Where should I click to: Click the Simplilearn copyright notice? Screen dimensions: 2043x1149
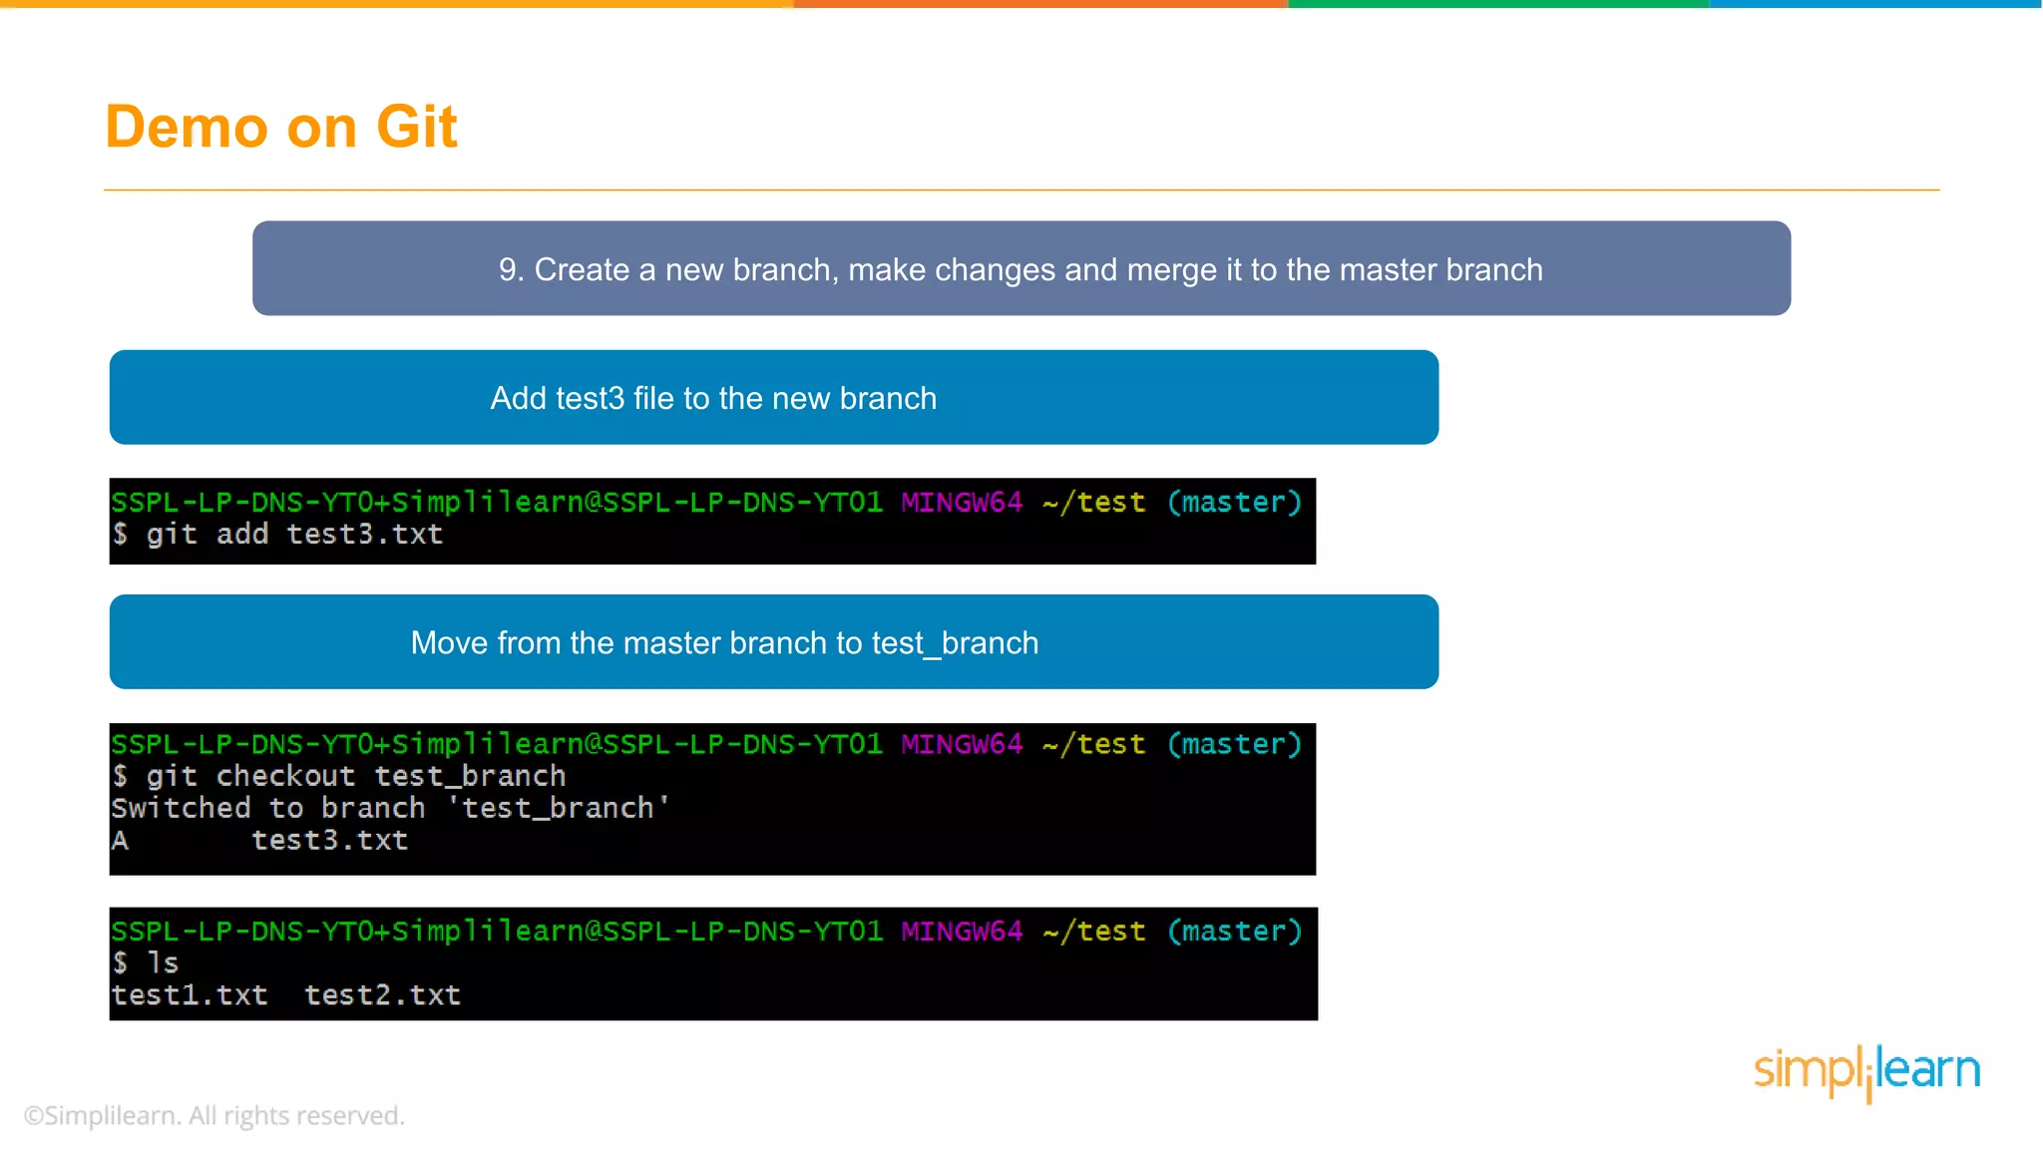click(213, 1115)
